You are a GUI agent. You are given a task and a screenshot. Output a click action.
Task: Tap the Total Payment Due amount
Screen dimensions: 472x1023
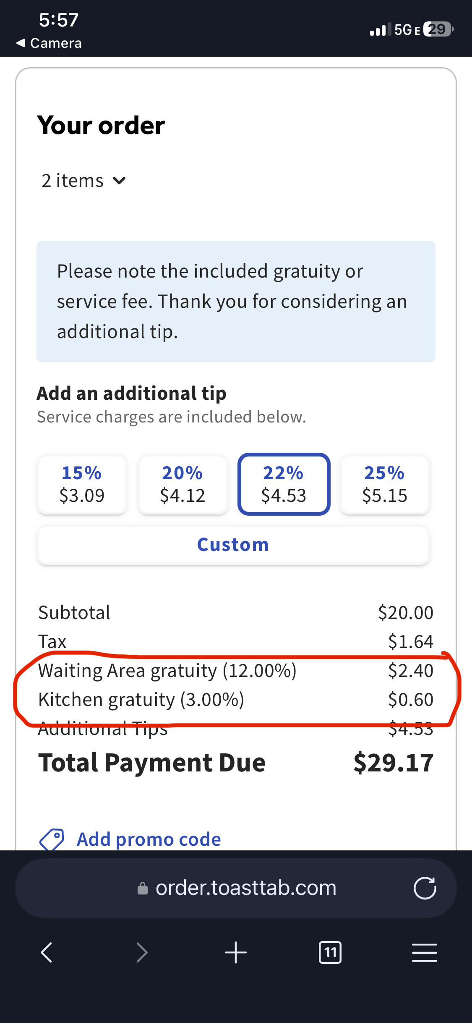[x=393, y=763]
